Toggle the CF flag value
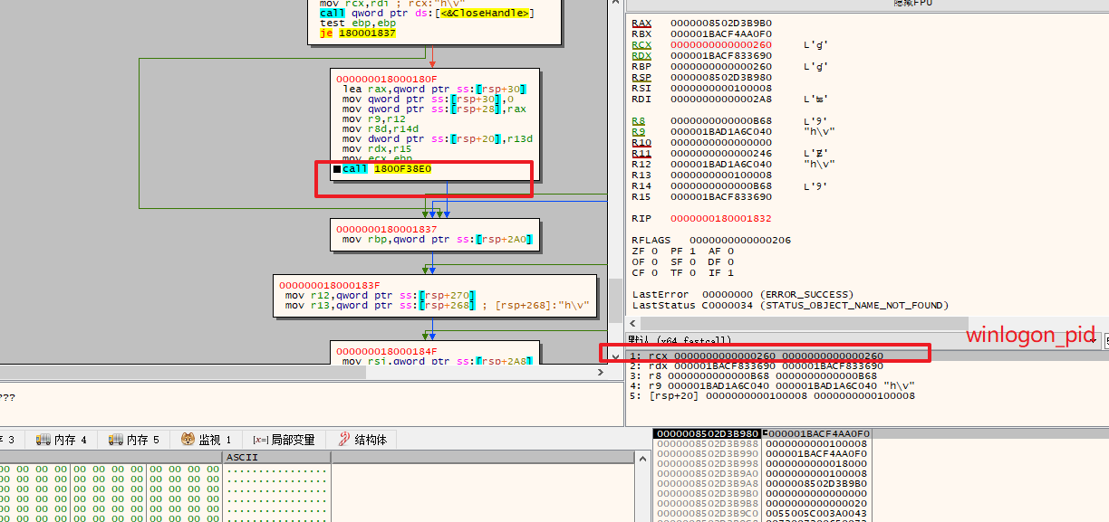 pos(653,272)
